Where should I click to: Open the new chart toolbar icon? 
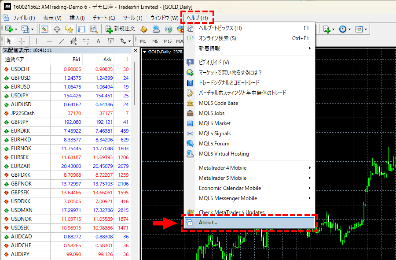(9, 29)
